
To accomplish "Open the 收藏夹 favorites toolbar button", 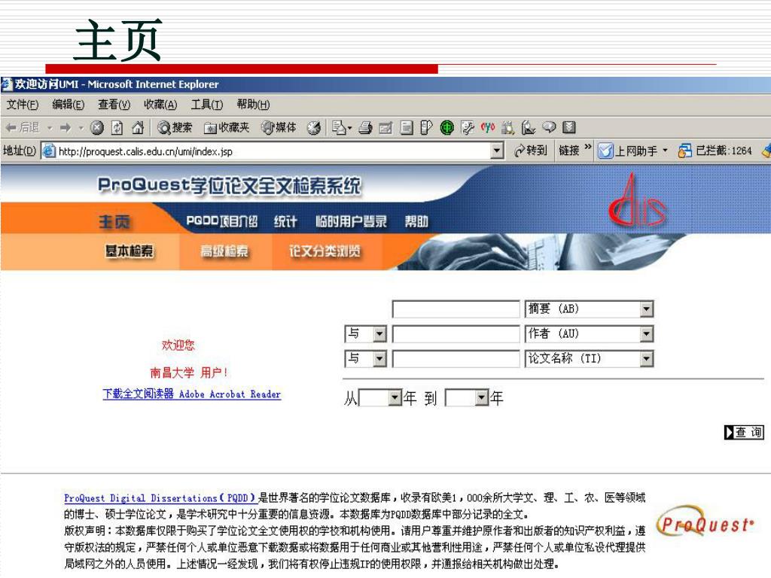I will pyautogui.click(x=227, y=128).
